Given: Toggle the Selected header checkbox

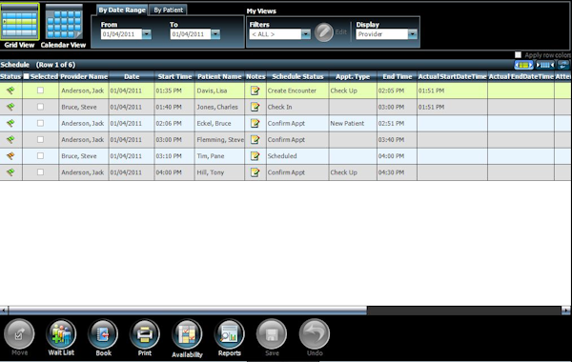Looking at the screenshot, I should [x=27, y=76].
